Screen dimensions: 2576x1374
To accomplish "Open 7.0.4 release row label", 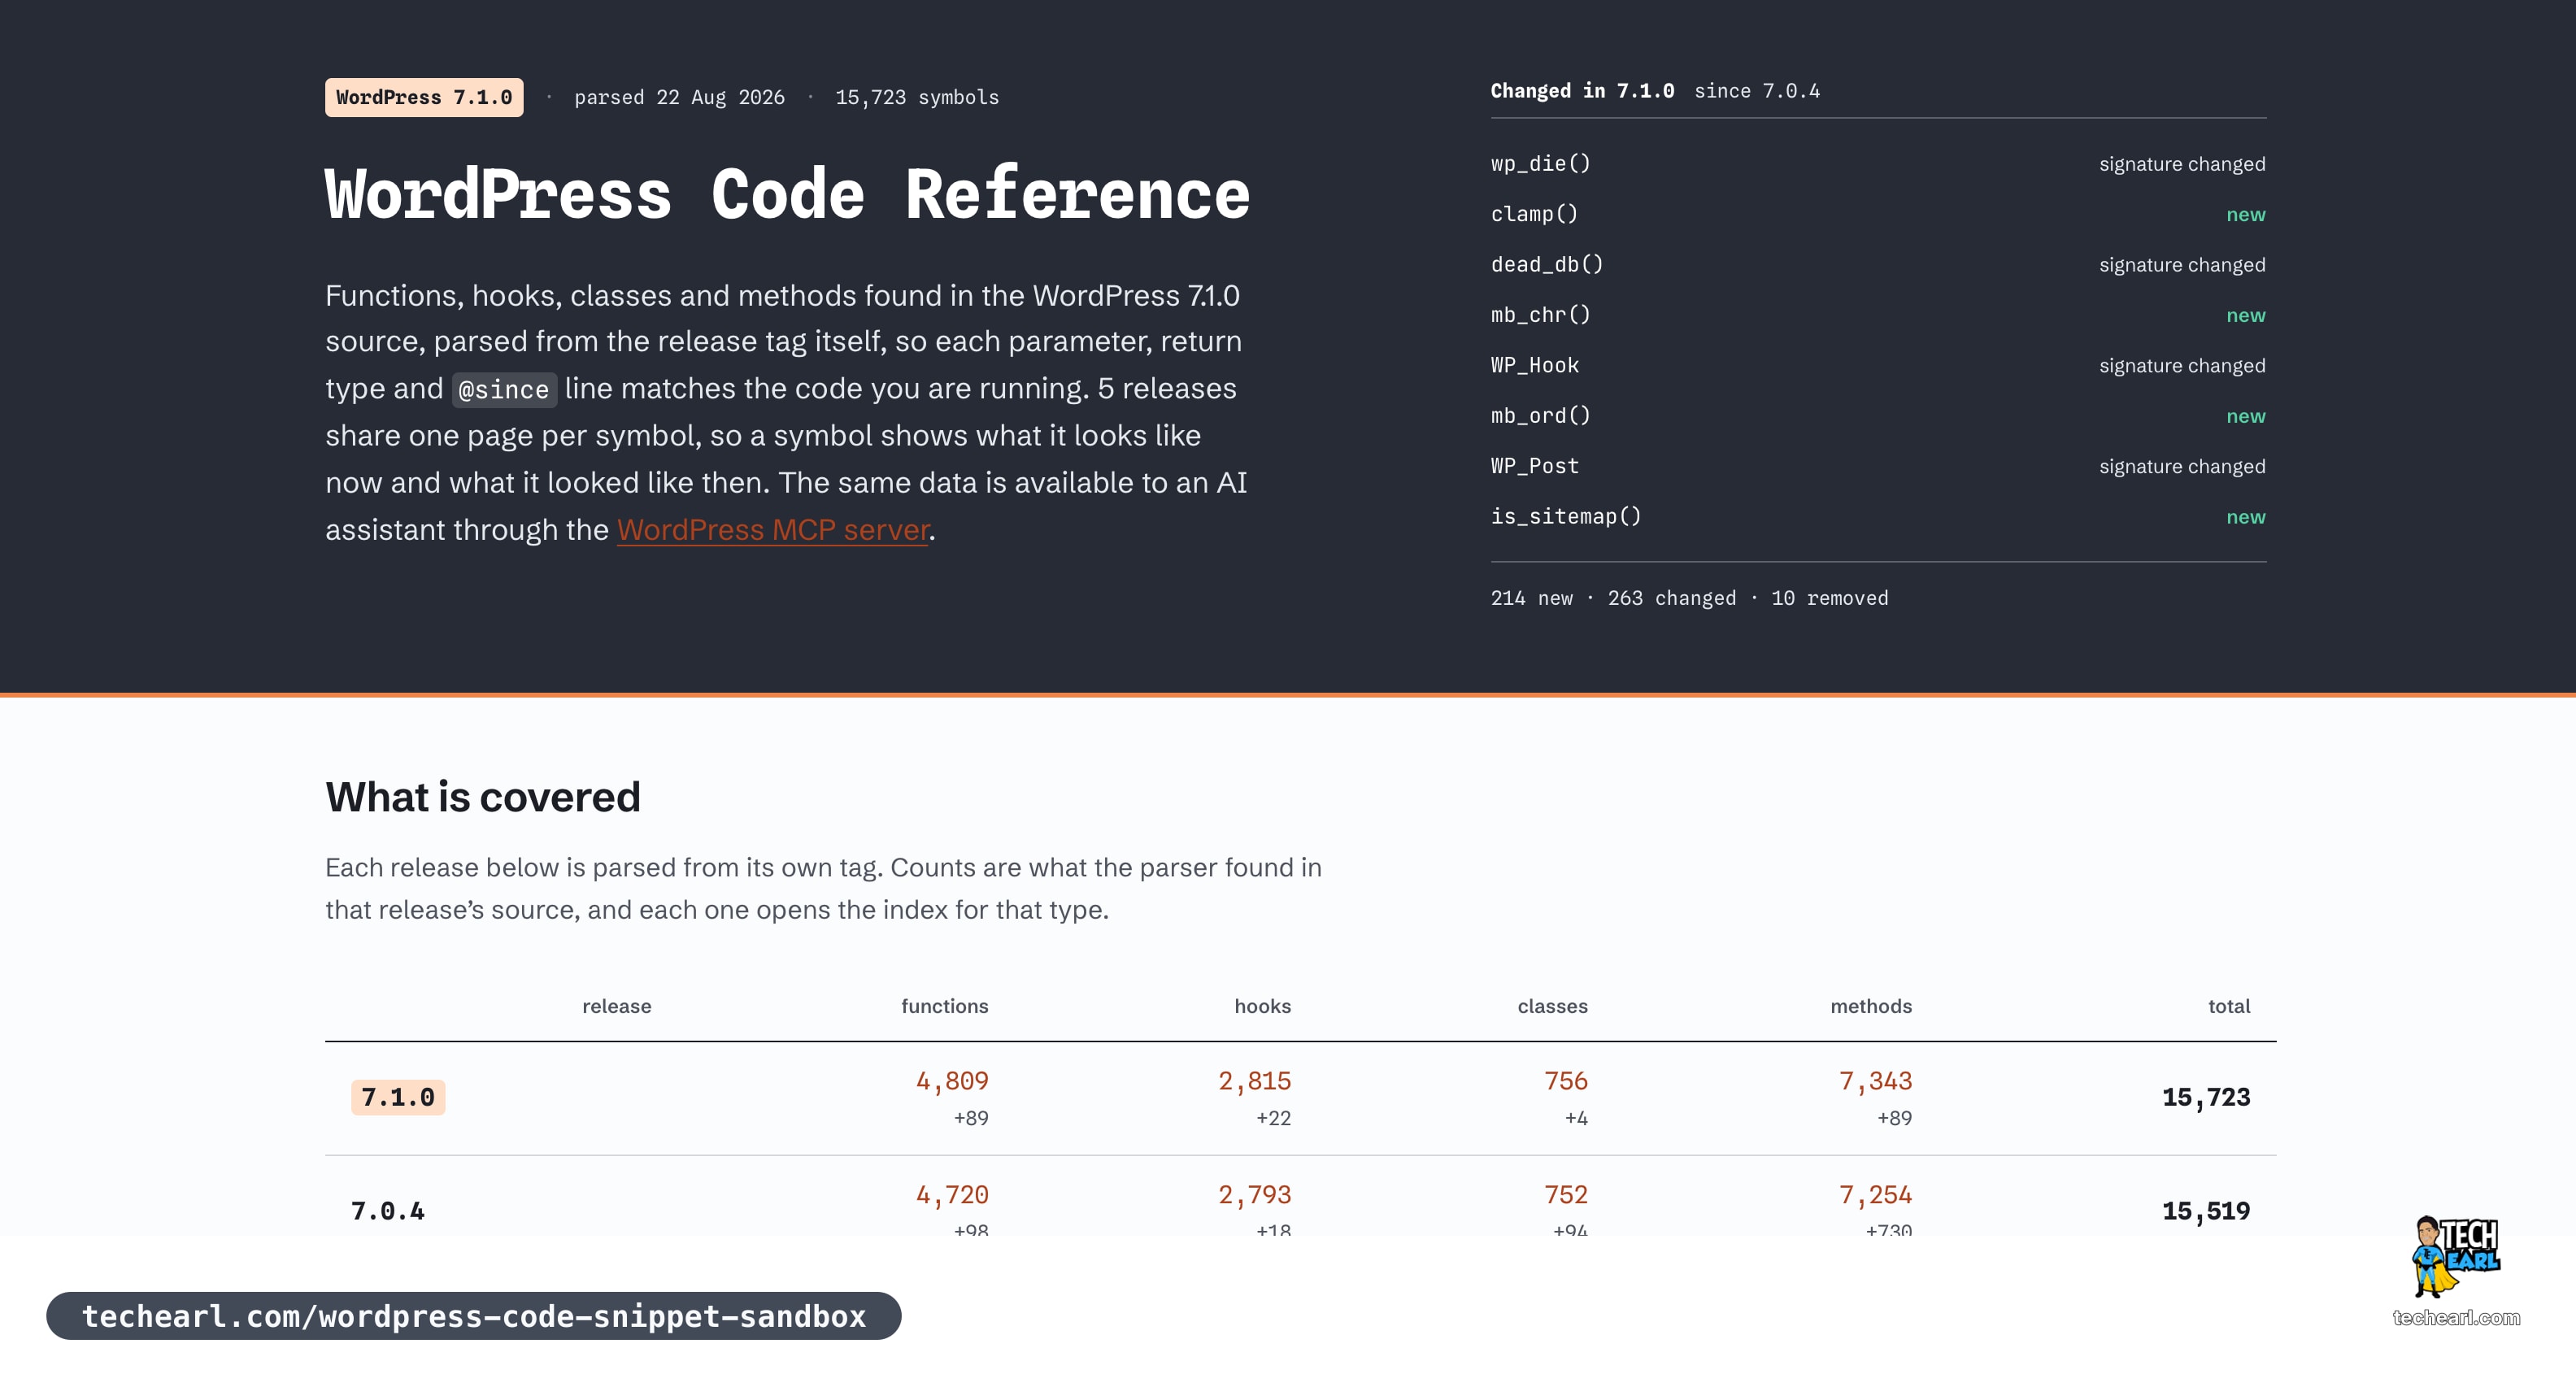I will 388,1211.
